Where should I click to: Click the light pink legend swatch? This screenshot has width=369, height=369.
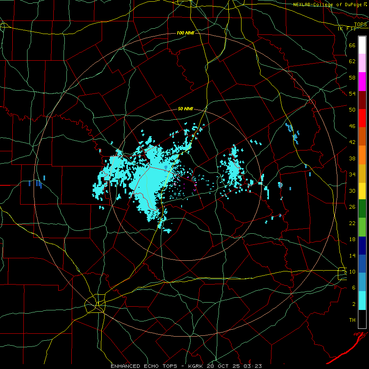362,63
